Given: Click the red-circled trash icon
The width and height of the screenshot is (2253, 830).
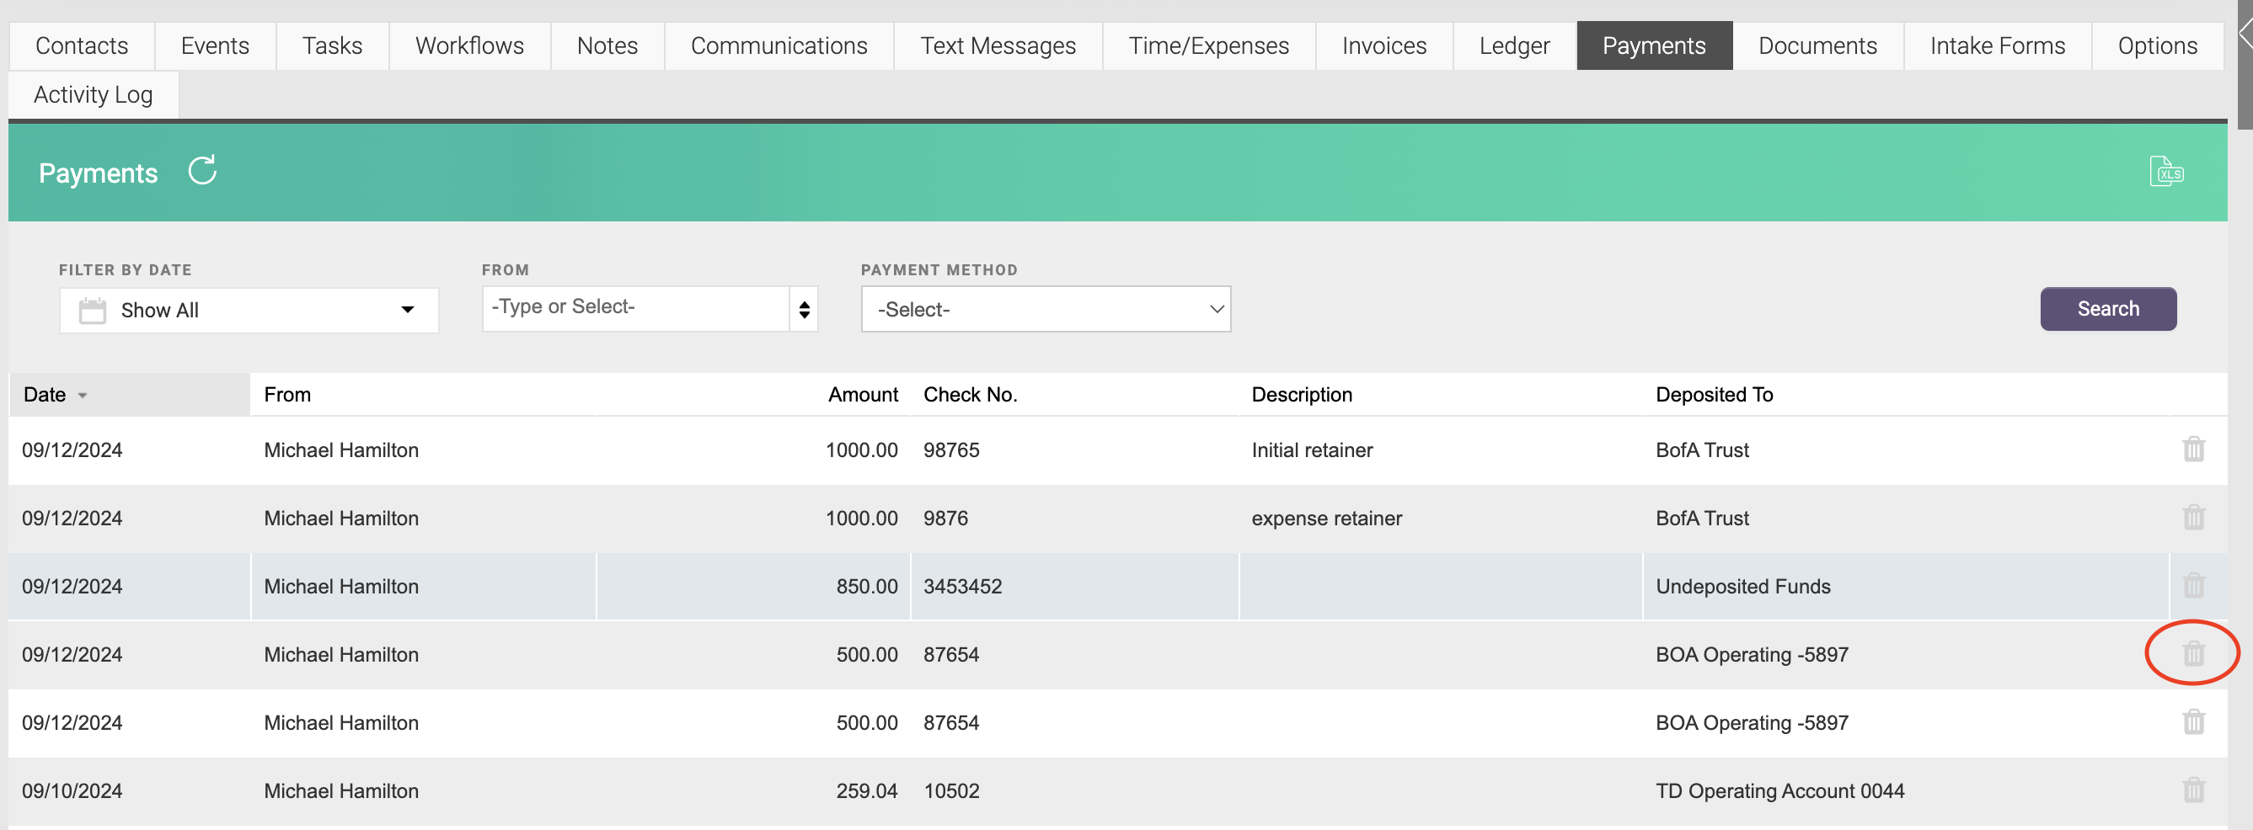Looking at the screenshot, I should pyautogui.click(x=2192, y=653).
